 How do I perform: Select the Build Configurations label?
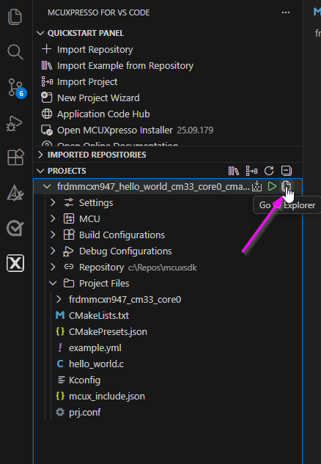(122, 235)
